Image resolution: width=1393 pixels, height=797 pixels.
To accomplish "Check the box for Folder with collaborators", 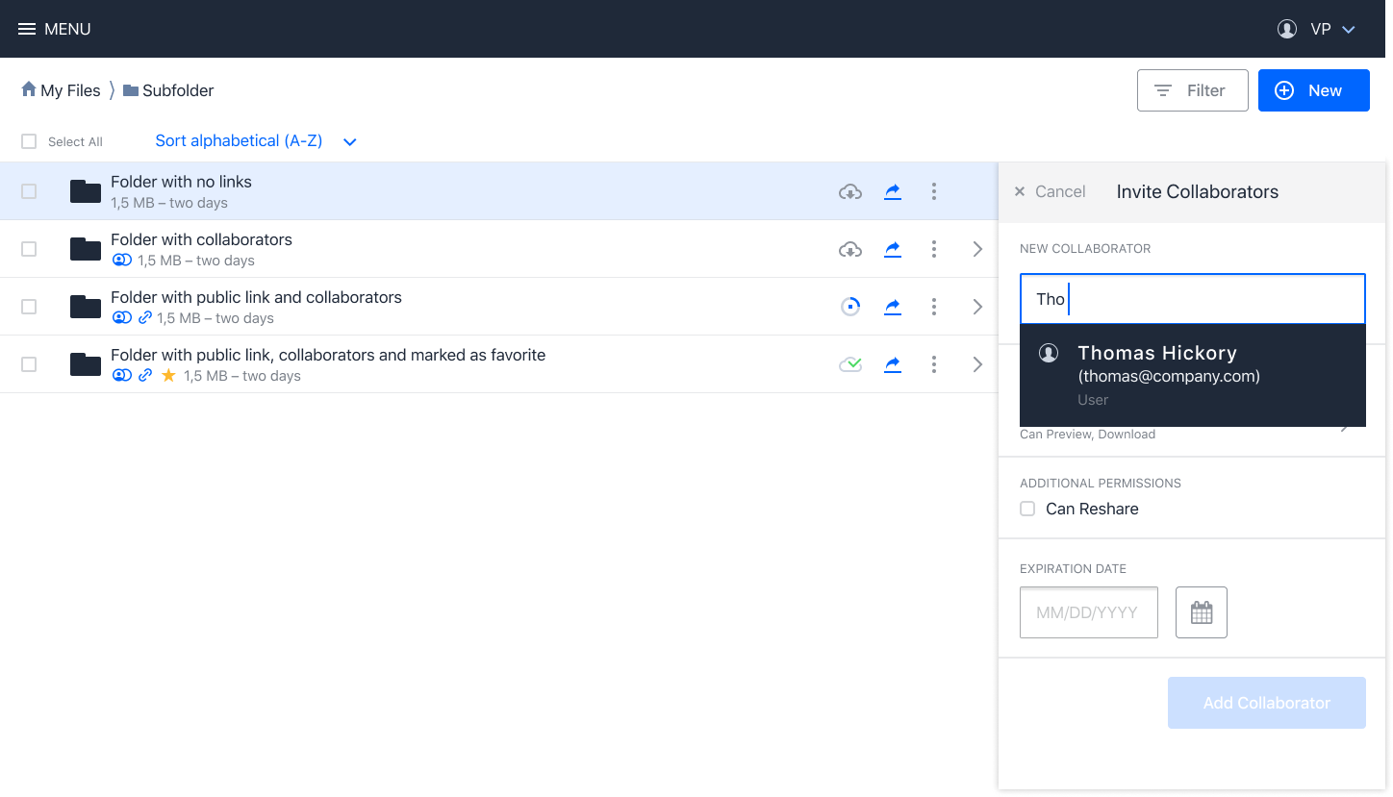I will (x=29, y=249).
